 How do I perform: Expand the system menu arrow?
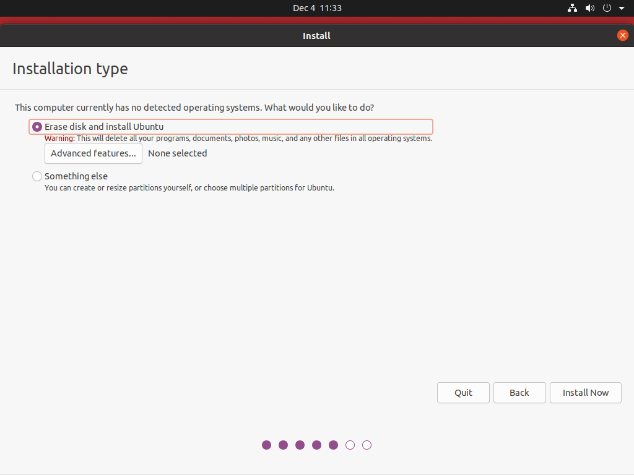[x=622, y=8]
